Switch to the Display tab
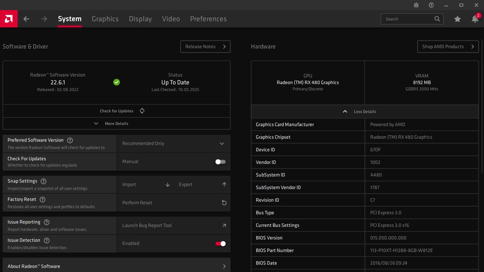 140,19
